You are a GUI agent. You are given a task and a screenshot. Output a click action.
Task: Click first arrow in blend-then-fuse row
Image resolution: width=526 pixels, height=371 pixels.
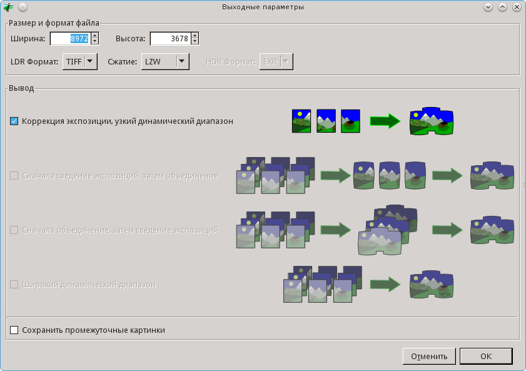point(335,230)
